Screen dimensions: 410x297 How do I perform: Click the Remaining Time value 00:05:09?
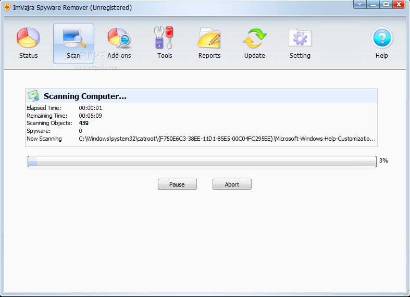click(91, 116)
